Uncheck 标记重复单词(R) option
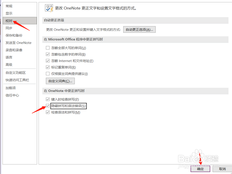The height and width of the screenshot is (174, 232). (x=48, y=67)
